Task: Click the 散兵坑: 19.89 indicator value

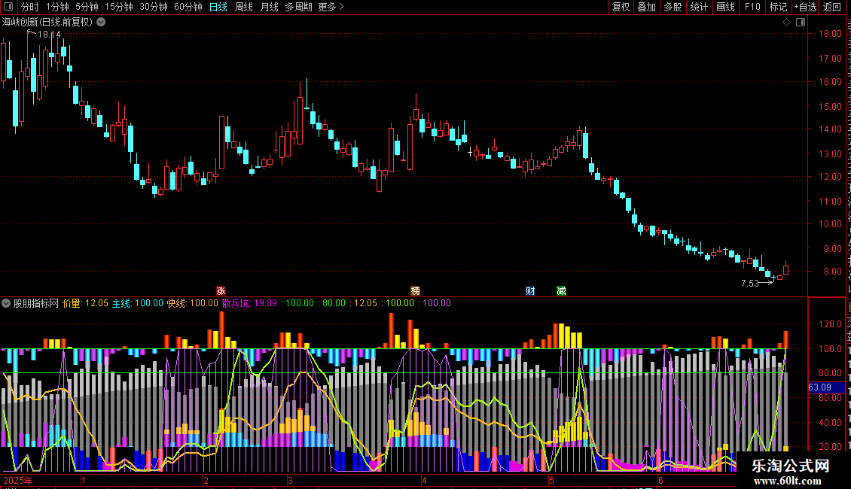Action: coord(249,303)
